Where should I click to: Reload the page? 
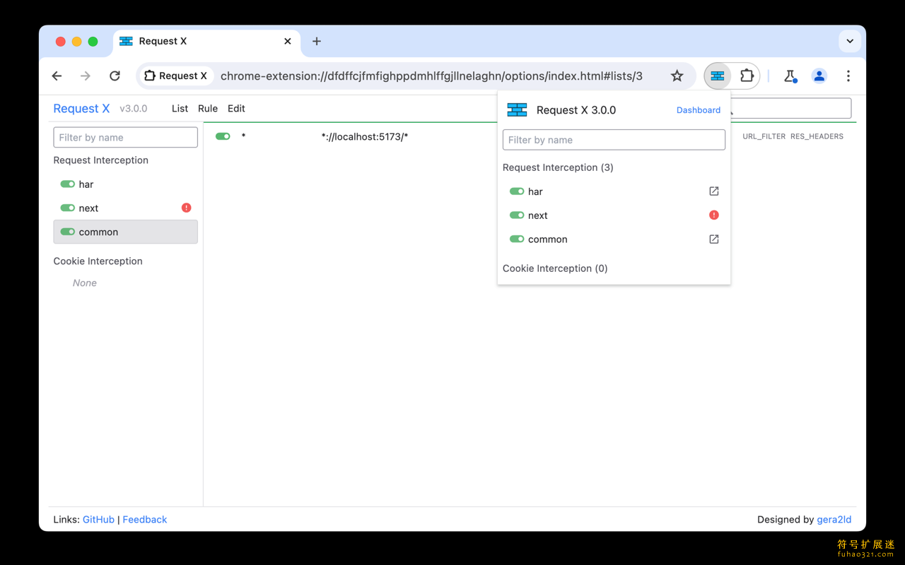click(x=115, y=76)
